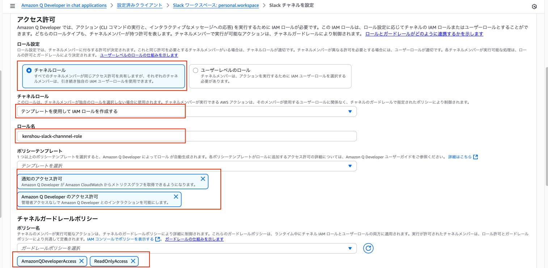The height and width of the screenshot is (268, 548).
Task: Click the アクセス許可 section heading
Action: [36, 19]
